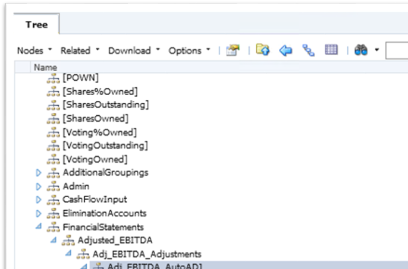Open the dropdown arrow beside binoculars
Image resolution: width=408 pixels, height=269 pixels.
(376, 50)
